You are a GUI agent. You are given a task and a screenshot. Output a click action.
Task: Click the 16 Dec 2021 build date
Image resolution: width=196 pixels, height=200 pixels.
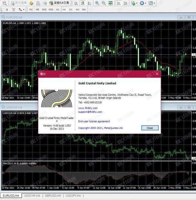(x=57, y=129)
